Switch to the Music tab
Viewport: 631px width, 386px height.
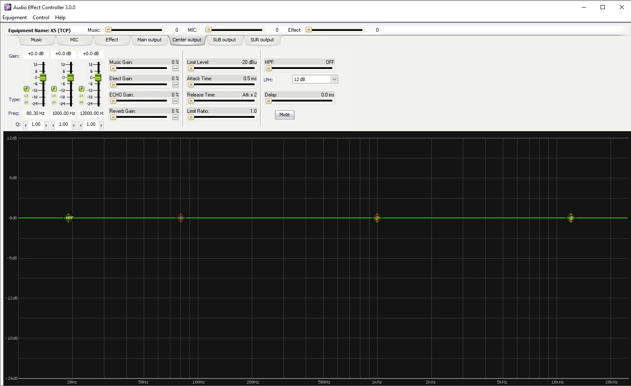coord(36,40)
